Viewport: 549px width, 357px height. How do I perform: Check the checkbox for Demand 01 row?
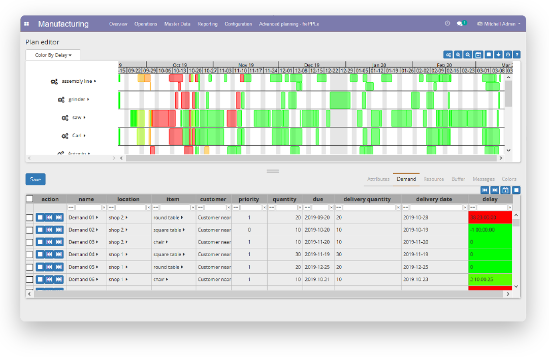click(29, 217)
